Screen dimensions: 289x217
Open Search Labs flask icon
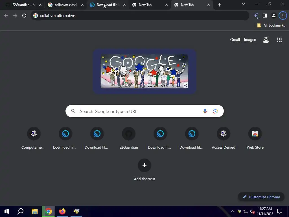click(266, 40)
